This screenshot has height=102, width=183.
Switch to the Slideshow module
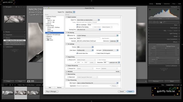[166, 4]
